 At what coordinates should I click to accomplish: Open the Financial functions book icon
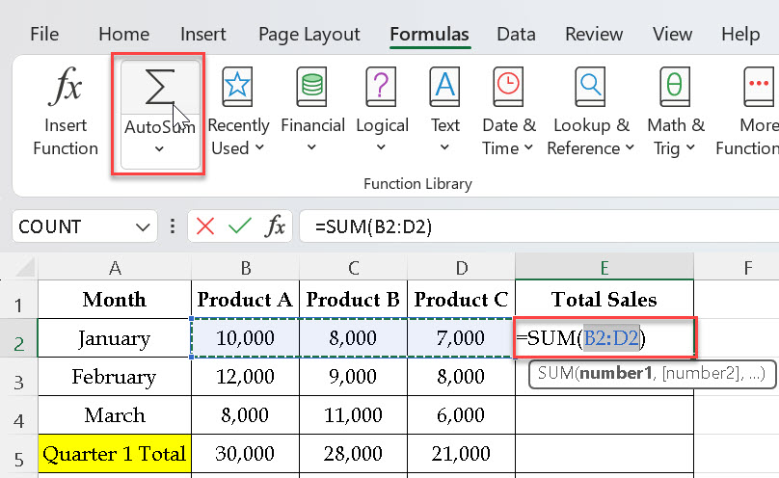(x=312, y=87)
